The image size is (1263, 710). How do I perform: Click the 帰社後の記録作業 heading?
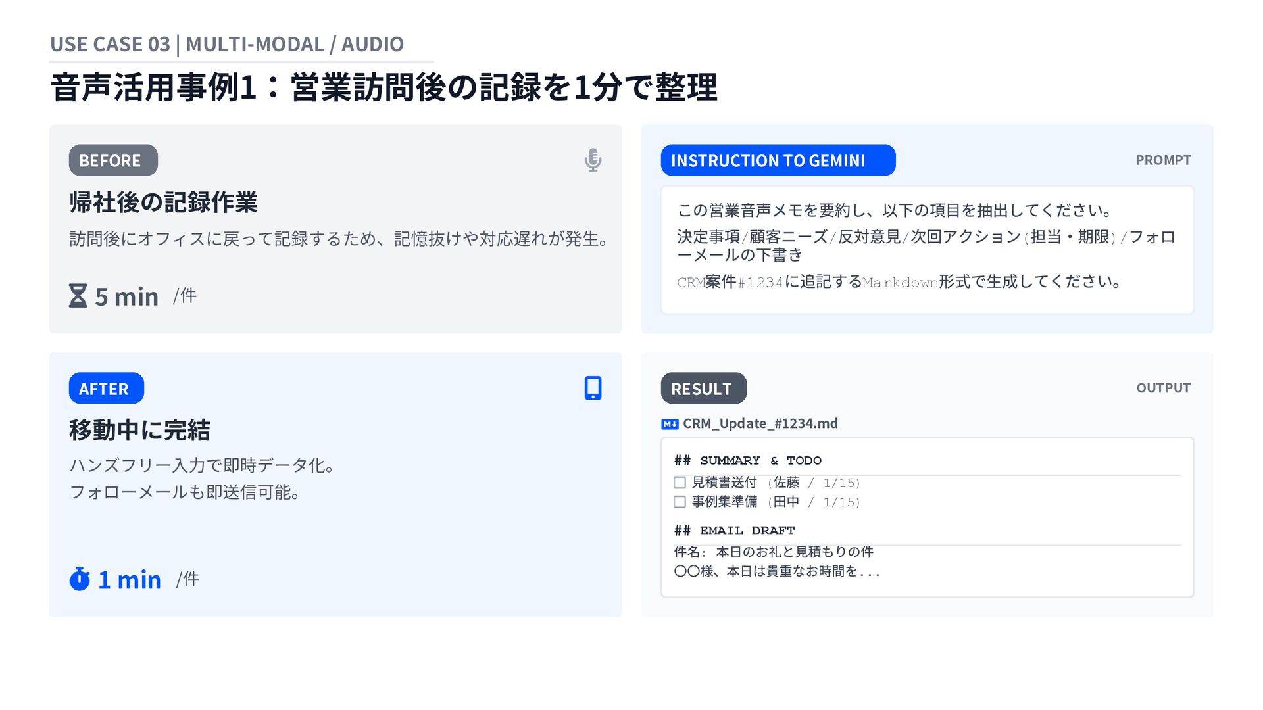coord(163,202)
